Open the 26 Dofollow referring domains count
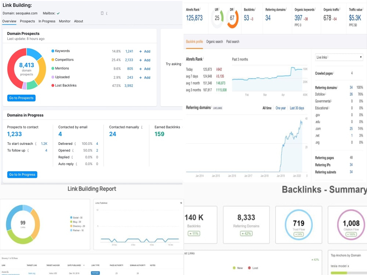 (351, 94)
